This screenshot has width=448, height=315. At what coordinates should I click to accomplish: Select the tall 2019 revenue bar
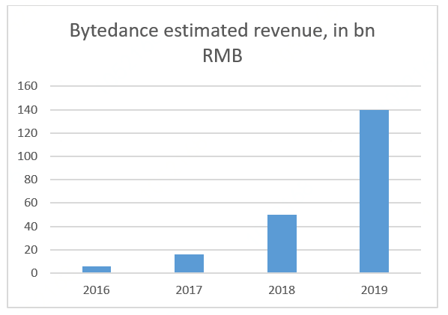coord(375,191)
